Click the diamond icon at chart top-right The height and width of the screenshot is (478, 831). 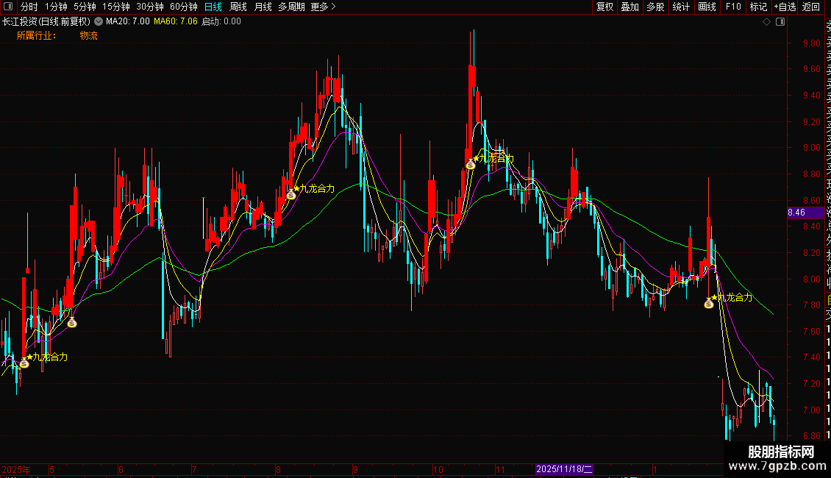click(x=766, y=22)
